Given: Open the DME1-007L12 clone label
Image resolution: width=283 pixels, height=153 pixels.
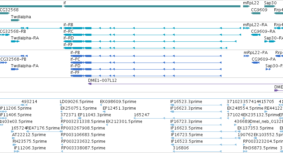Looking at the screenshot, I should coord(102,80).
